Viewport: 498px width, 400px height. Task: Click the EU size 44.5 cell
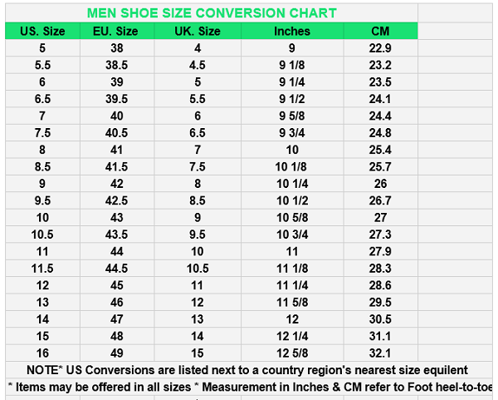(116, 269)
